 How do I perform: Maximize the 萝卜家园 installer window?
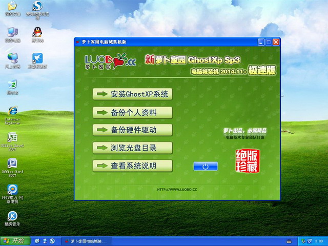269,42
